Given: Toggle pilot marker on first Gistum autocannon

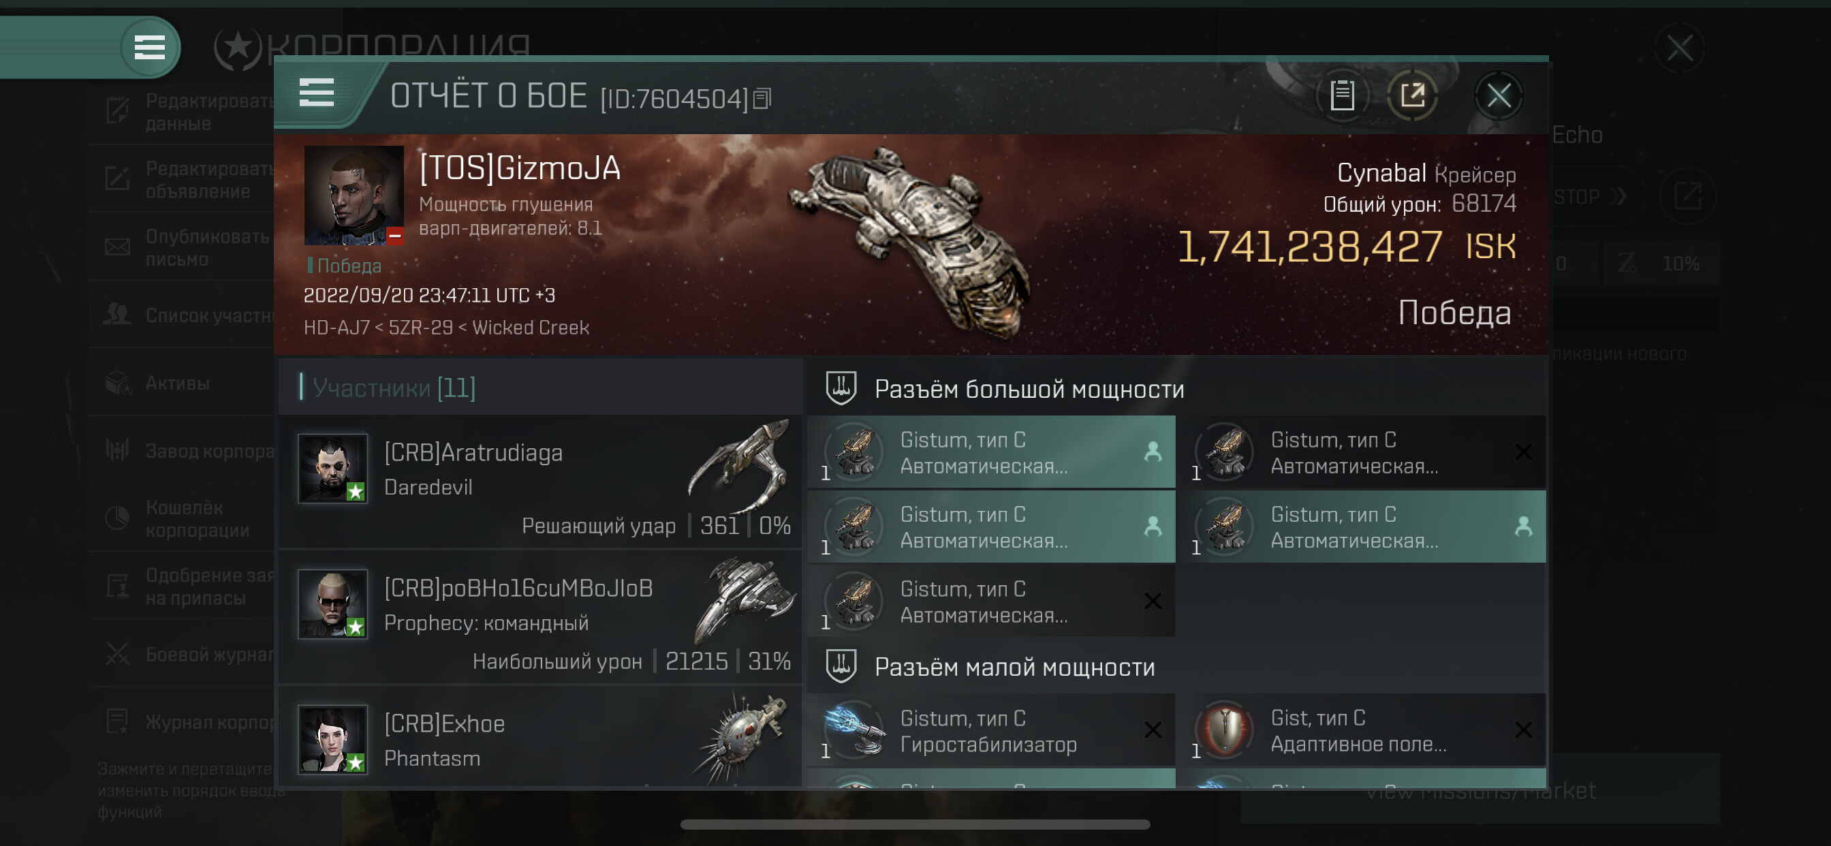Looking at the screenshot, I should pos(1152,452).
